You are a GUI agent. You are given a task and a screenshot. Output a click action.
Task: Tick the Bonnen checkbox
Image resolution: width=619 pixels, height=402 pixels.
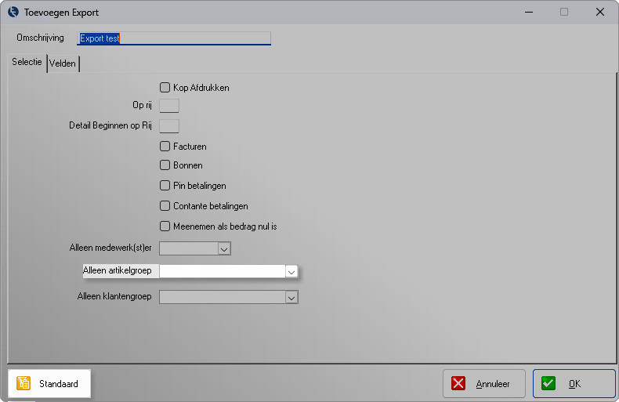165,165
